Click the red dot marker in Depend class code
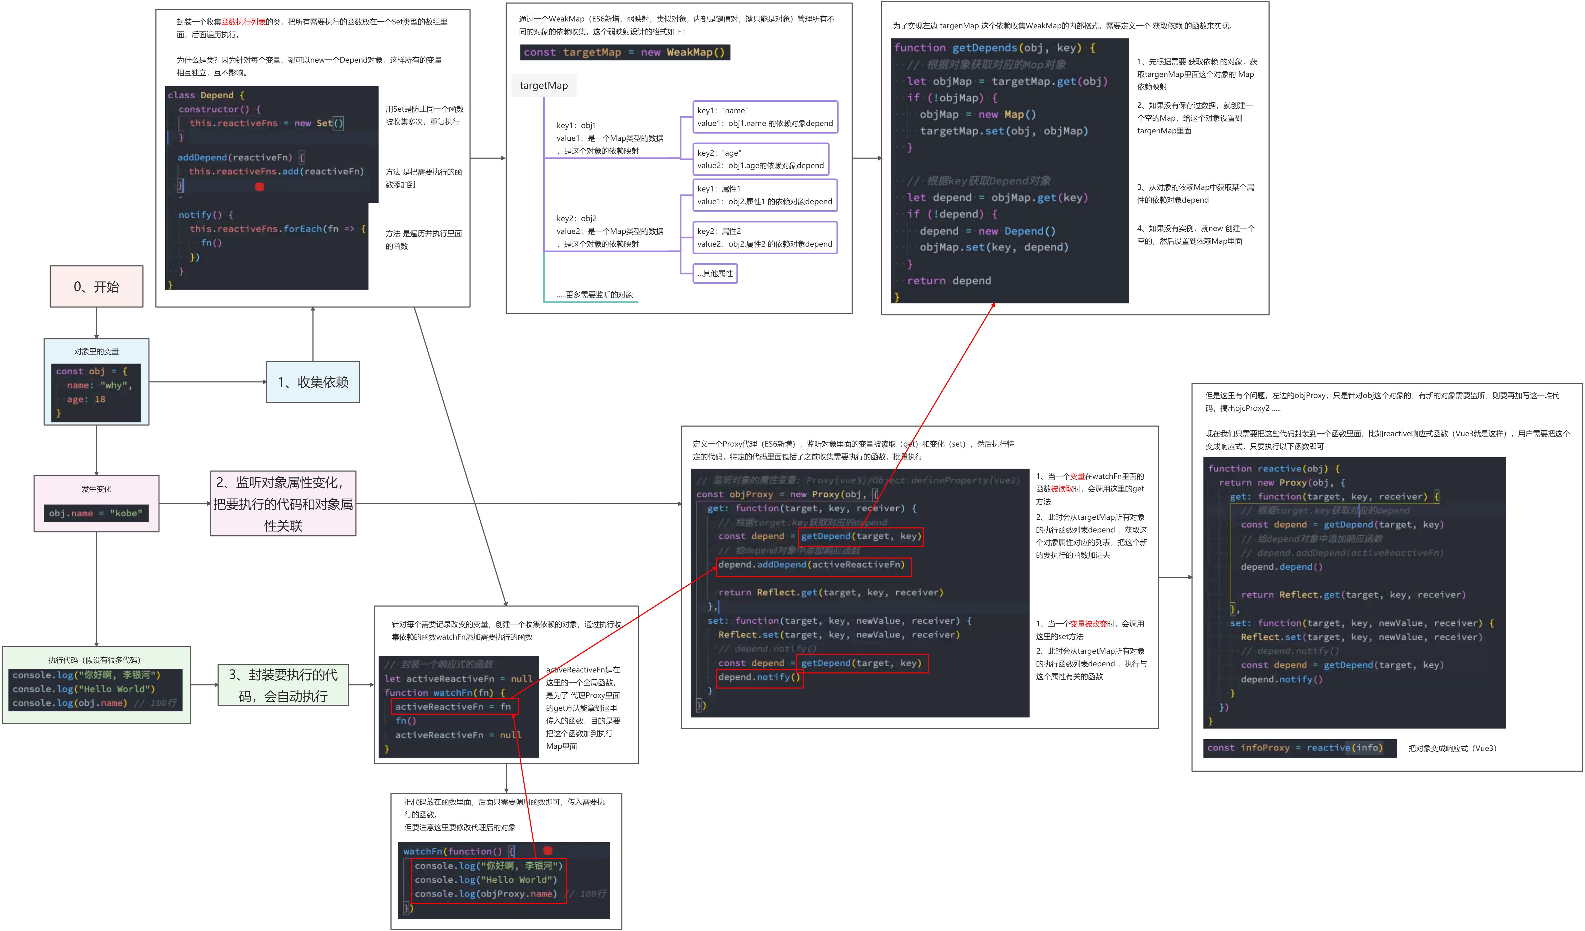The height and width of the screenshot is (931, 1585). 260,187
